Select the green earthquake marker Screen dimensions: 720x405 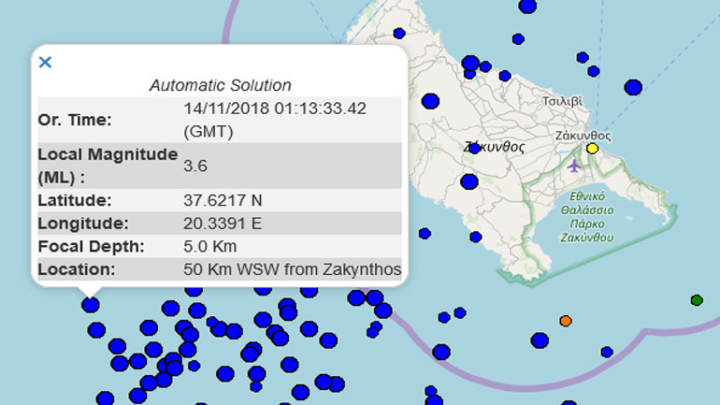[x=697, y=300]
